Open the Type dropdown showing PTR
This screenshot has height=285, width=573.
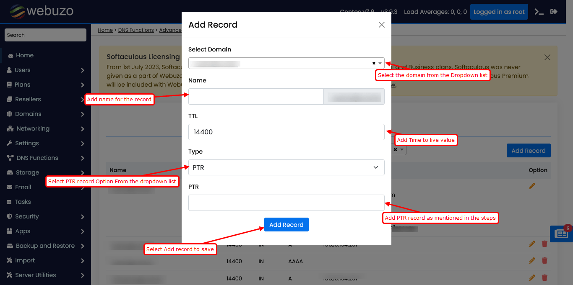pos(286,167)
